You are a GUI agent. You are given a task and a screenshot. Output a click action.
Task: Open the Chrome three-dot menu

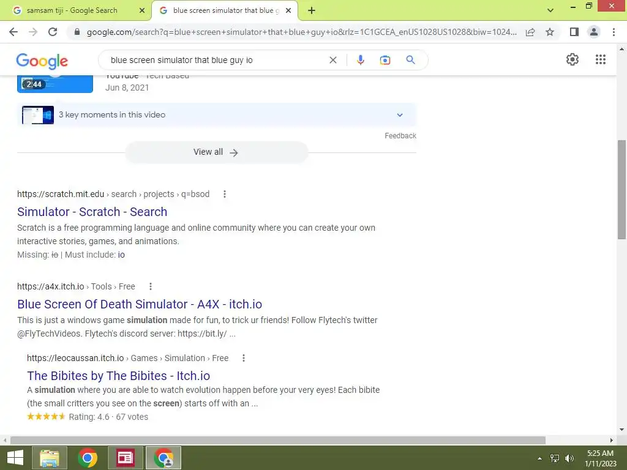click(614, 32)
